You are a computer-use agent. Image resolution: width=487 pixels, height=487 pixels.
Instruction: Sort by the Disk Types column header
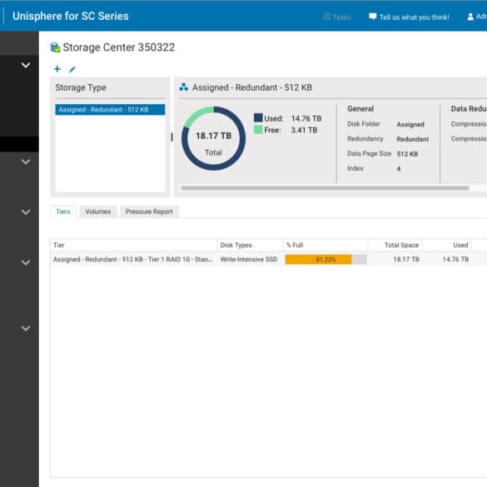click(x=250, y=245)
